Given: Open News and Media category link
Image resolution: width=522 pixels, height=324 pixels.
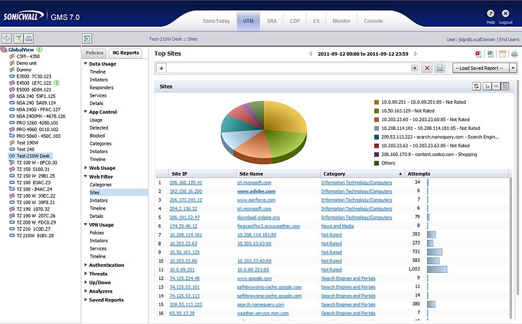Looking at the screenshot, I should click(338, 226).
